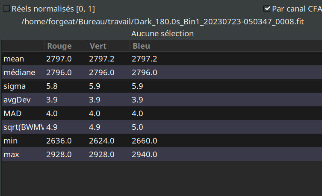Image resolution: width=322 pixels, height=196 pixels.
Task: Select the avgDev row
Action: pyautogui.click(x=17, y=100)
